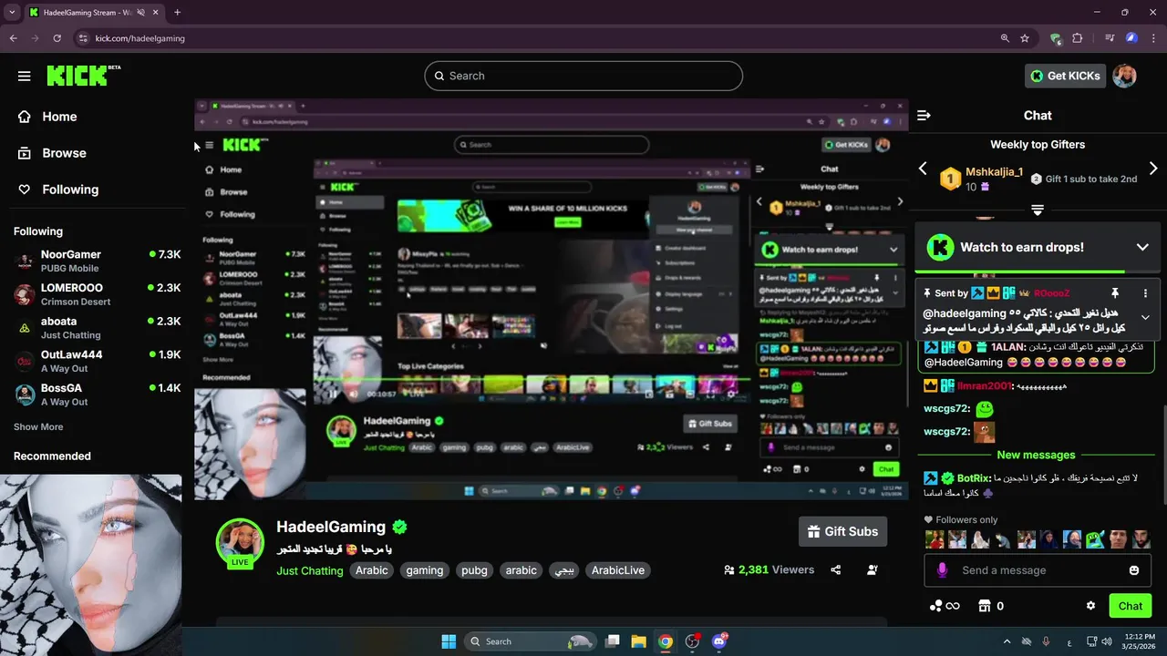The width and height of the screenshot is (1167, 656).
Task: Expand the pinned message chevron
Action: click(x=1145, y=317)
